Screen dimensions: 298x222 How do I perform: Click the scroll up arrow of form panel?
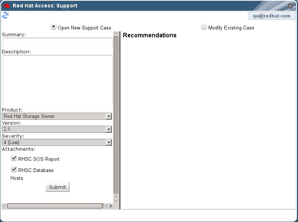[x=116, y=196]
